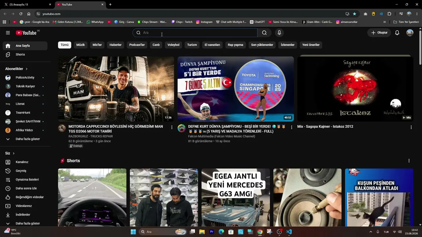Open Daha sonra izle list
Screen dimensions: 422x237
25,188
